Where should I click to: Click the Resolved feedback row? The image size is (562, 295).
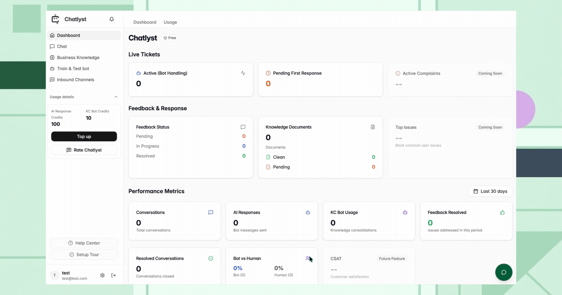coord(191,156)
